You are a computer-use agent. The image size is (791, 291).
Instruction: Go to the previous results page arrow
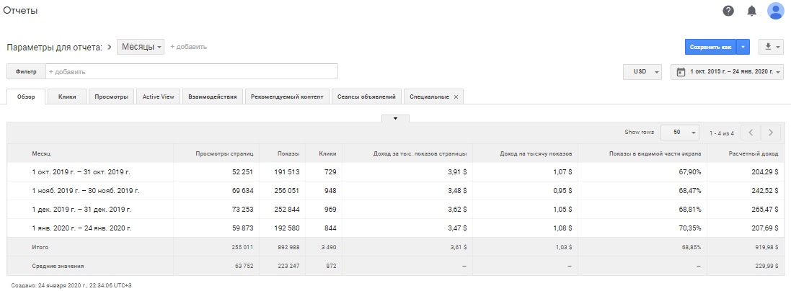pyautogui.click(x=751, y=133)
